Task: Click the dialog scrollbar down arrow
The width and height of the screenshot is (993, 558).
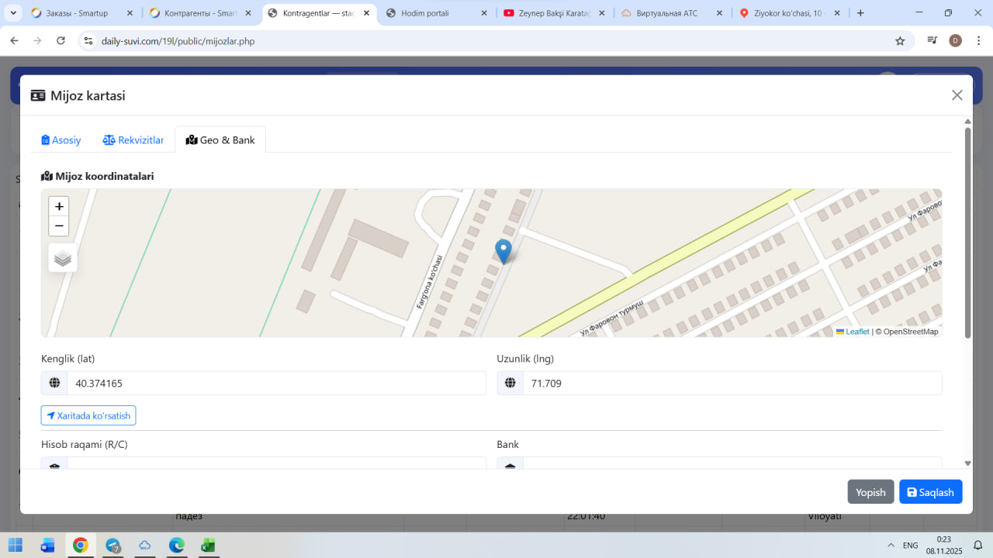Action: [967, 463]
